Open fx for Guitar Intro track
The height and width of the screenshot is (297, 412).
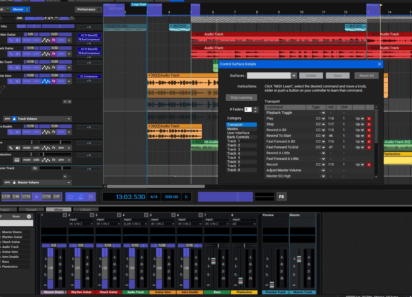pos(54,81)
